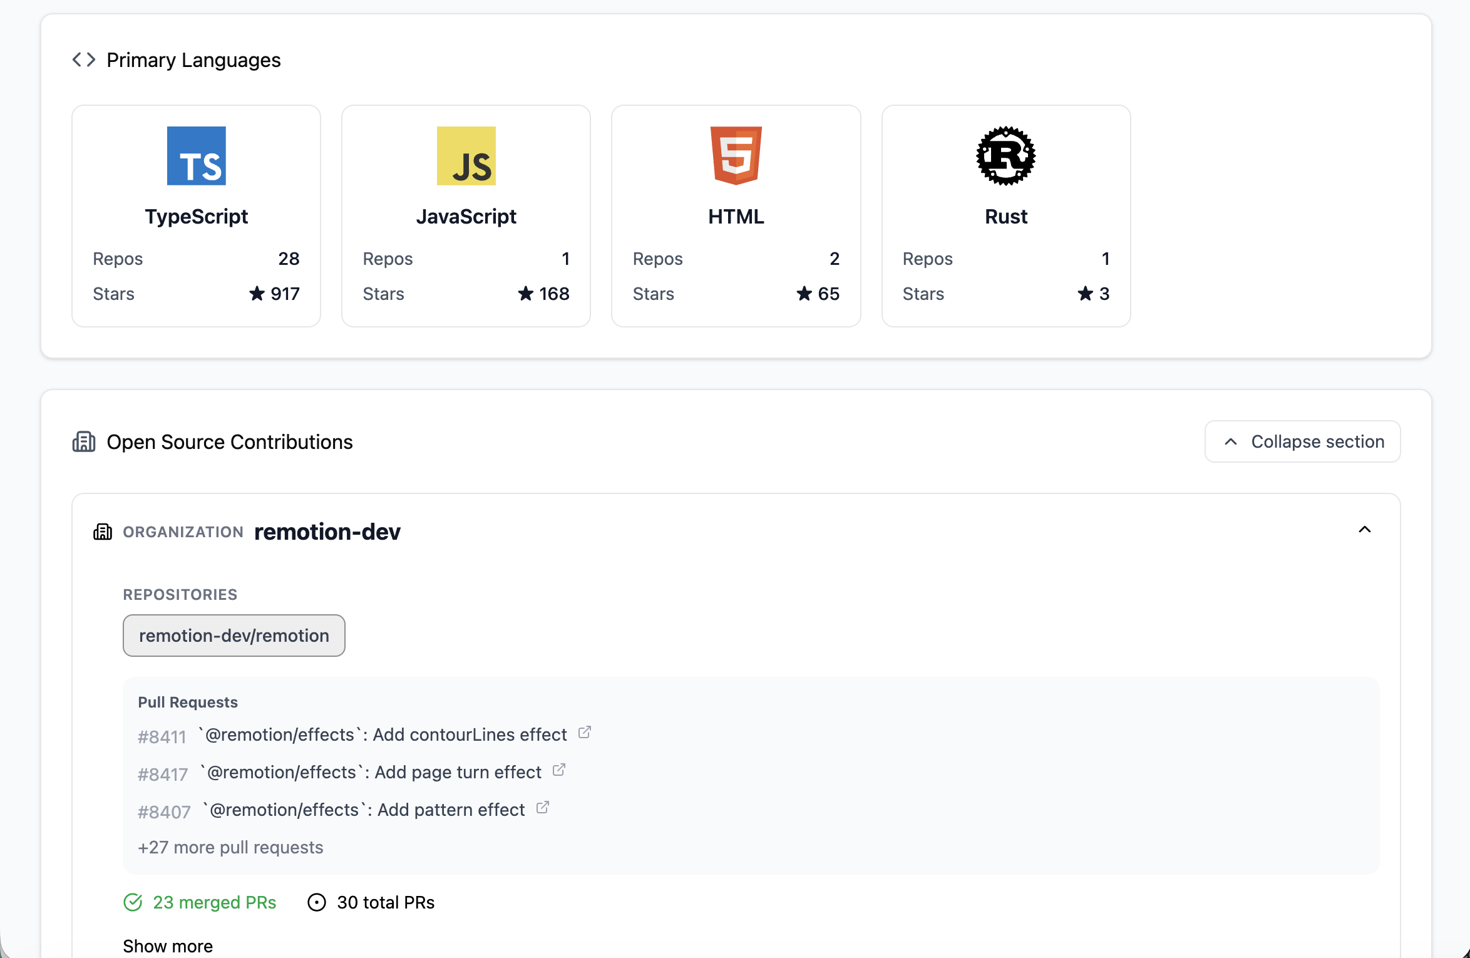Click PR number #8417

click(163, 775)
